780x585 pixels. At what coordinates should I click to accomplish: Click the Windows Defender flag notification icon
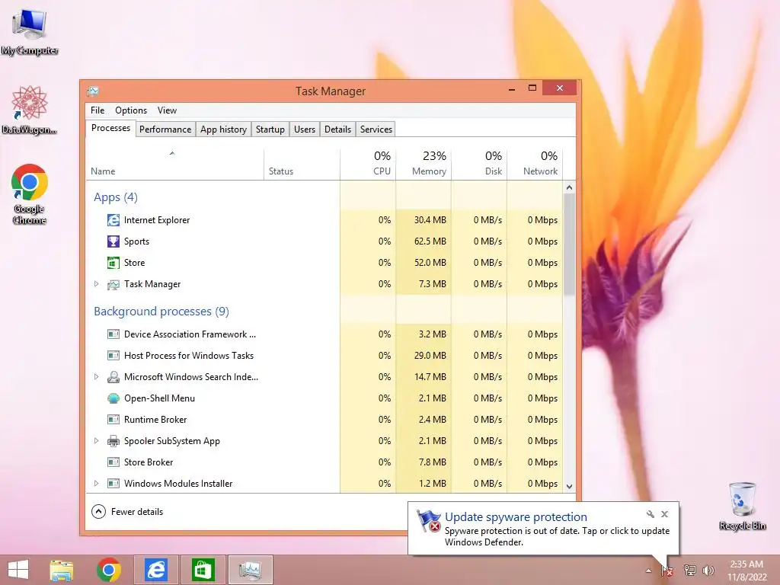[x=428, y=521]
